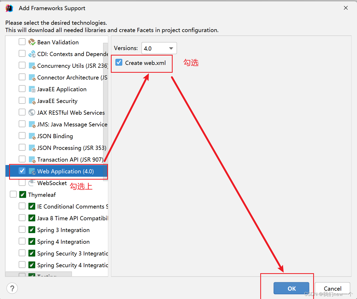
Task: Click the Spring 4 Integration leaf icon
Action: click(x=32, y=241)
